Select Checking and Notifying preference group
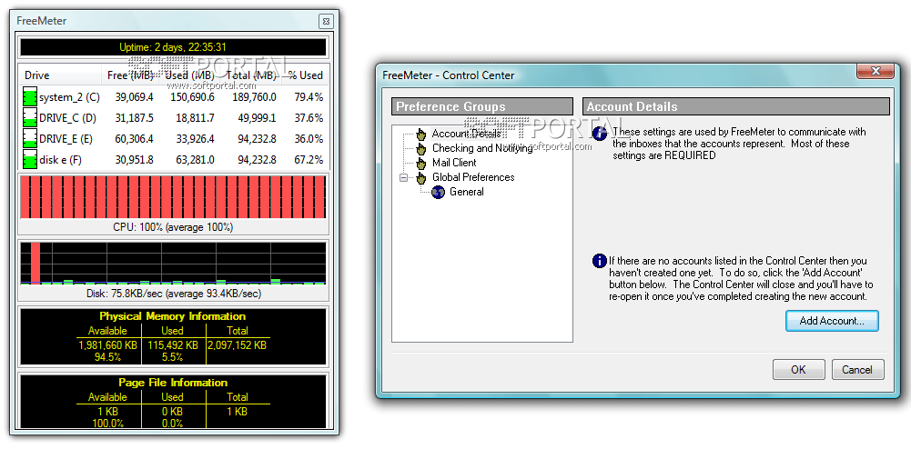 tap(482, 148)
